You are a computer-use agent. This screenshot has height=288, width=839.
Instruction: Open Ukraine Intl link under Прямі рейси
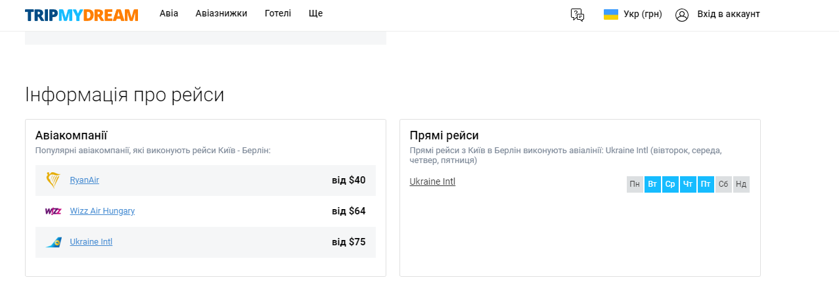pyautogui.click(x=432, y=181)
